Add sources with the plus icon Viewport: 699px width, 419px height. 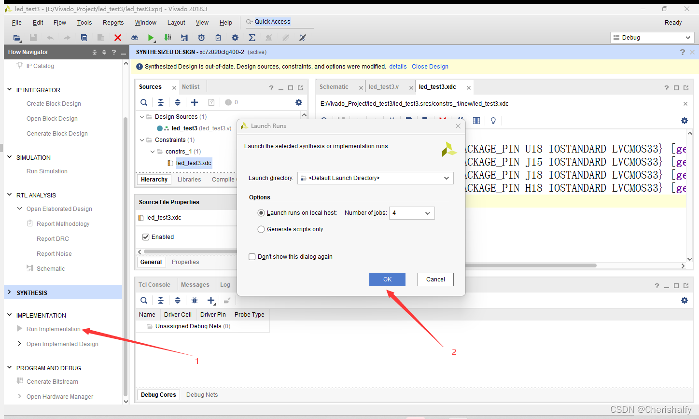(x=195, y=102)
